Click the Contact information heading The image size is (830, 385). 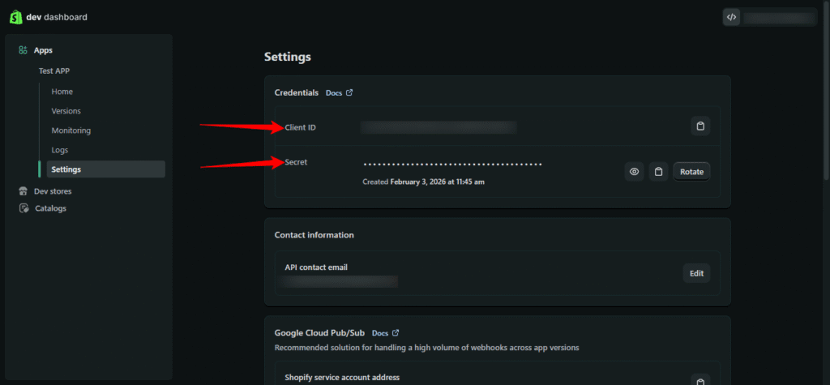314,234
